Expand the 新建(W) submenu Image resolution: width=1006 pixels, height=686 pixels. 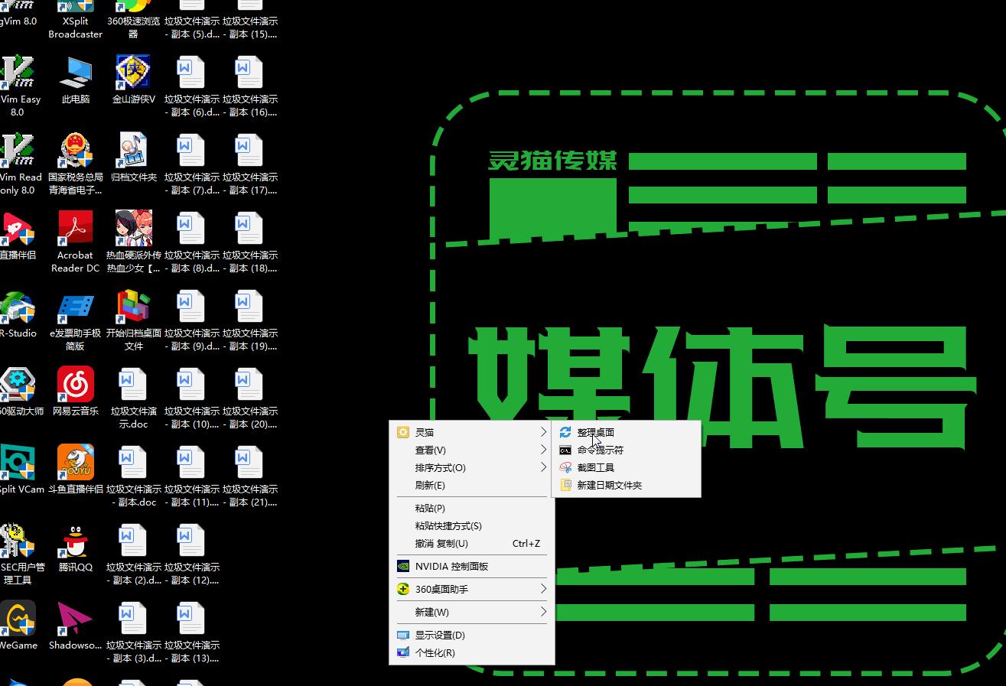(x=430, y=612)
